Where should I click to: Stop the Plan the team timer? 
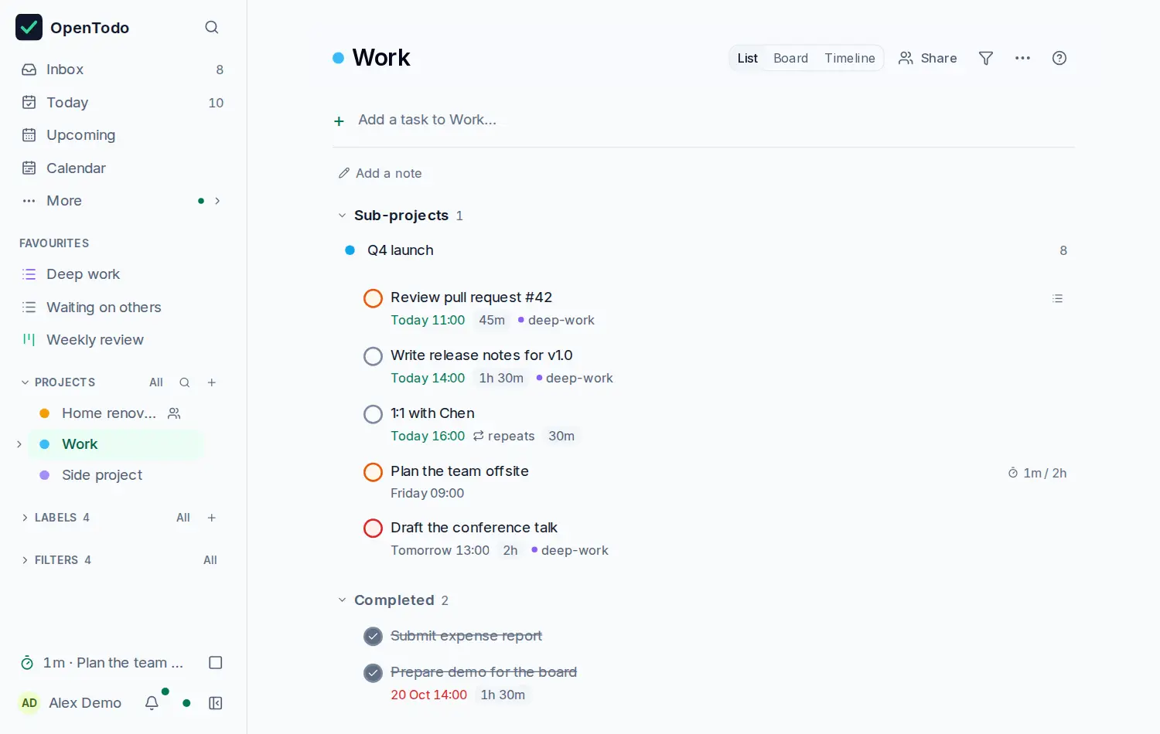click(x=216, y=663)
